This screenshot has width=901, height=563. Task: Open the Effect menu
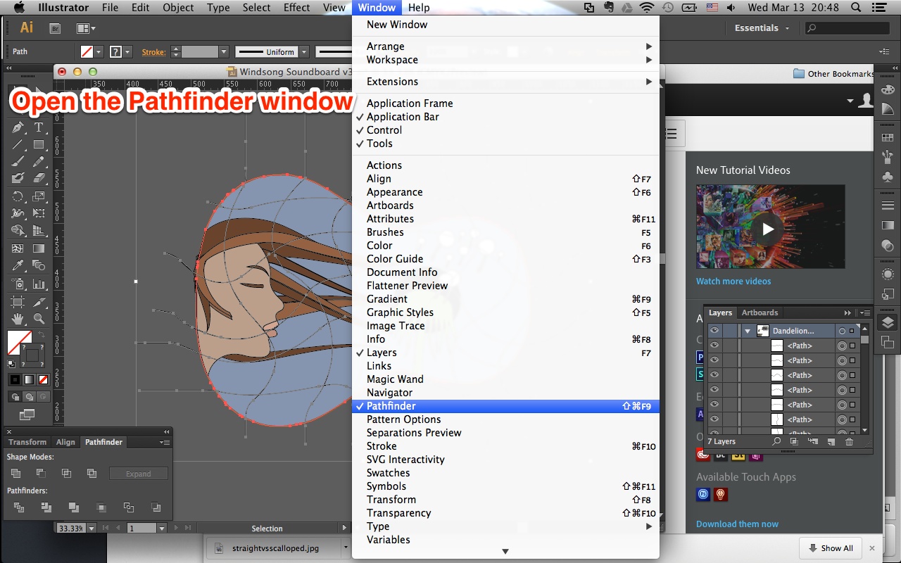coord(296,8)
